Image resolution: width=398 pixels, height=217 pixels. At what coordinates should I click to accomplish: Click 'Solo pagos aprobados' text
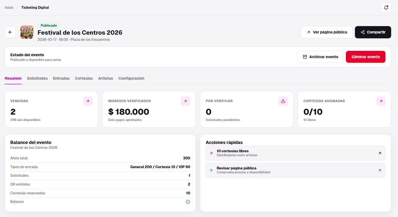(x=125, y=120)
